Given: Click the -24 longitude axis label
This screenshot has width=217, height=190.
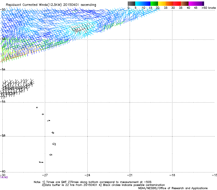Looking at the screenshot, I should [87, 175].
